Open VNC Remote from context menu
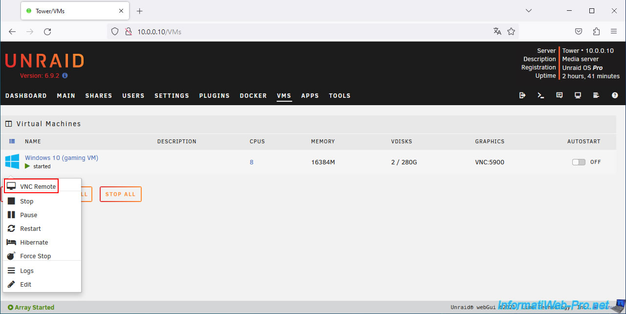The image size is (626, 314). tap(31, 186)
